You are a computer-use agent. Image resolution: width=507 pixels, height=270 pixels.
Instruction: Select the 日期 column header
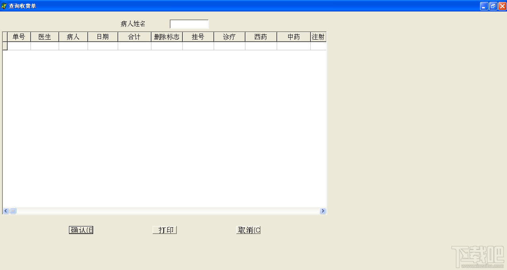tap(102, 36)
